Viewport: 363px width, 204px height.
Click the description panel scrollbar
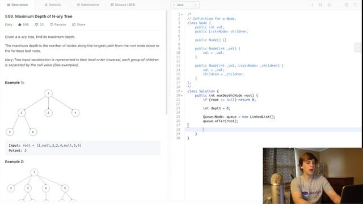click(x=166, y=62)
